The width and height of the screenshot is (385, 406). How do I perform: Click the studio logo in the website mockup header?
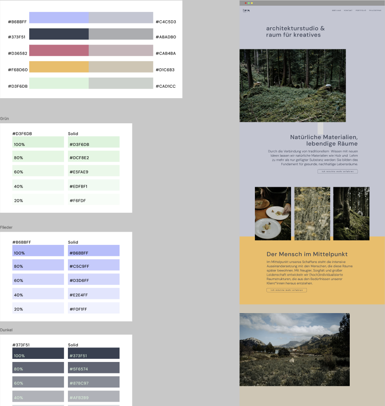tap(246, 11)
